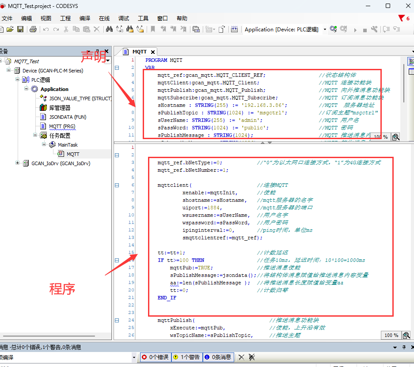Open the Application device dropdown arrow

pos(325,30)
